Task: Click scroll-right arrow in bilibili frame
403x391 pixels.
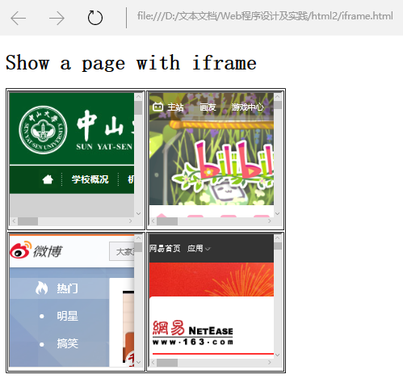Action: tap(270, 221)
